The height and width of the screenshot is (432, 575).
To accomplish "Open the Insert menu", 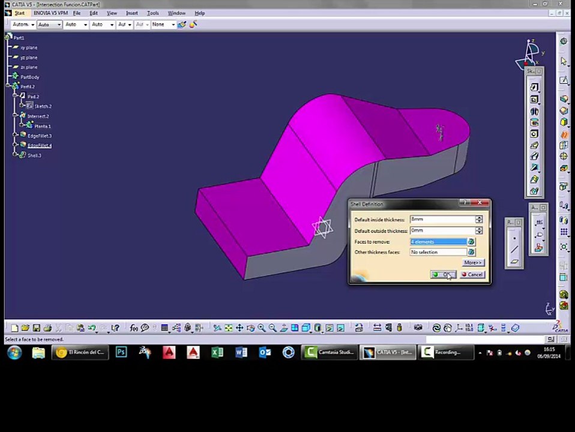I will 132,13.
